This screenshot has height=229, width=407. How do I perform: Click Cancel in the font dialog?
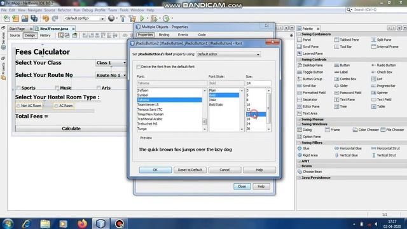pos(224,170)
